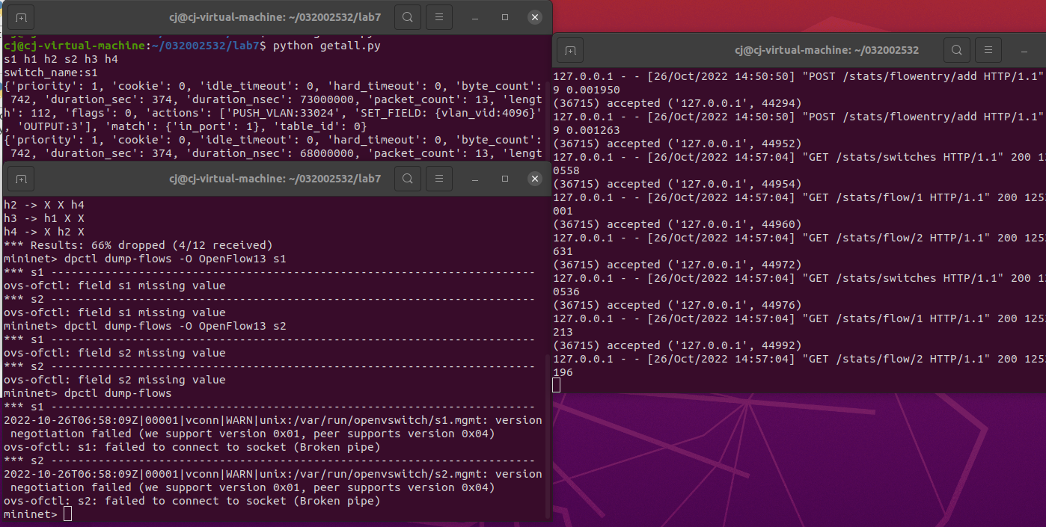Open new tab in the ~/032002532 terminal

pos(570,50)
